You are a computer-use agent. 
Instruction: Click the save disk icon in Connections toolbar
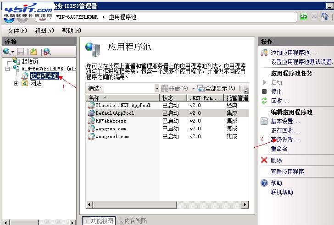click(x=21, y=52)
